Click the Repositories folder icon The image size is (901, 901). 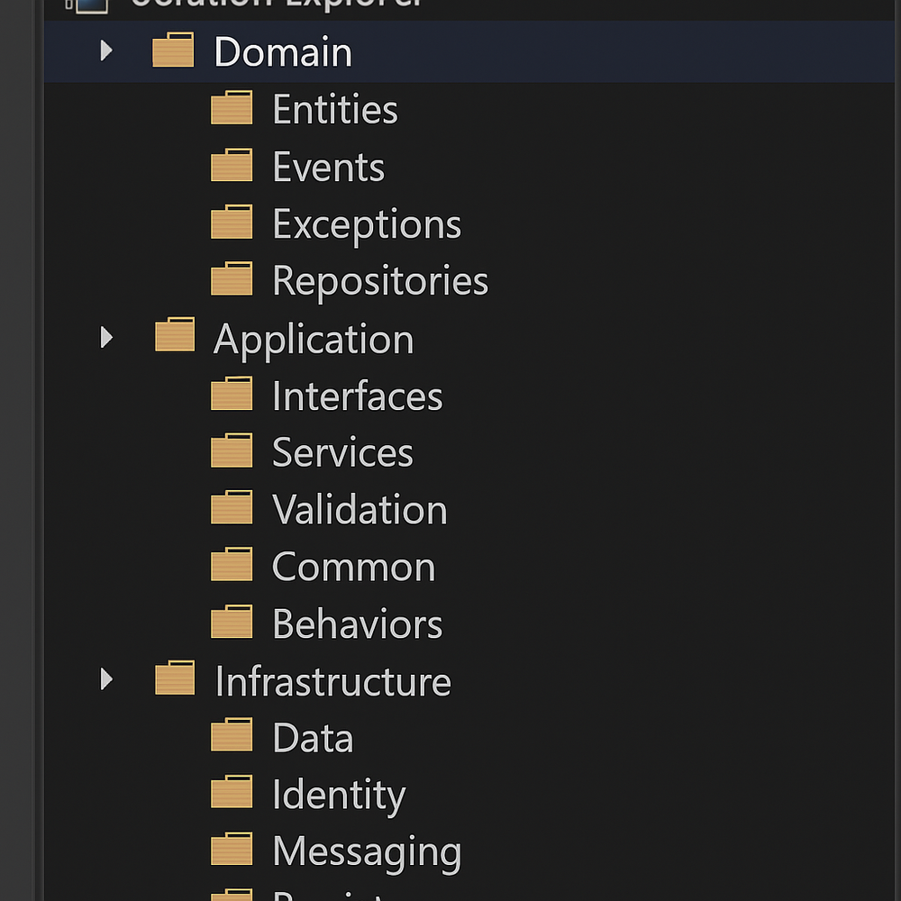point(232,279)
